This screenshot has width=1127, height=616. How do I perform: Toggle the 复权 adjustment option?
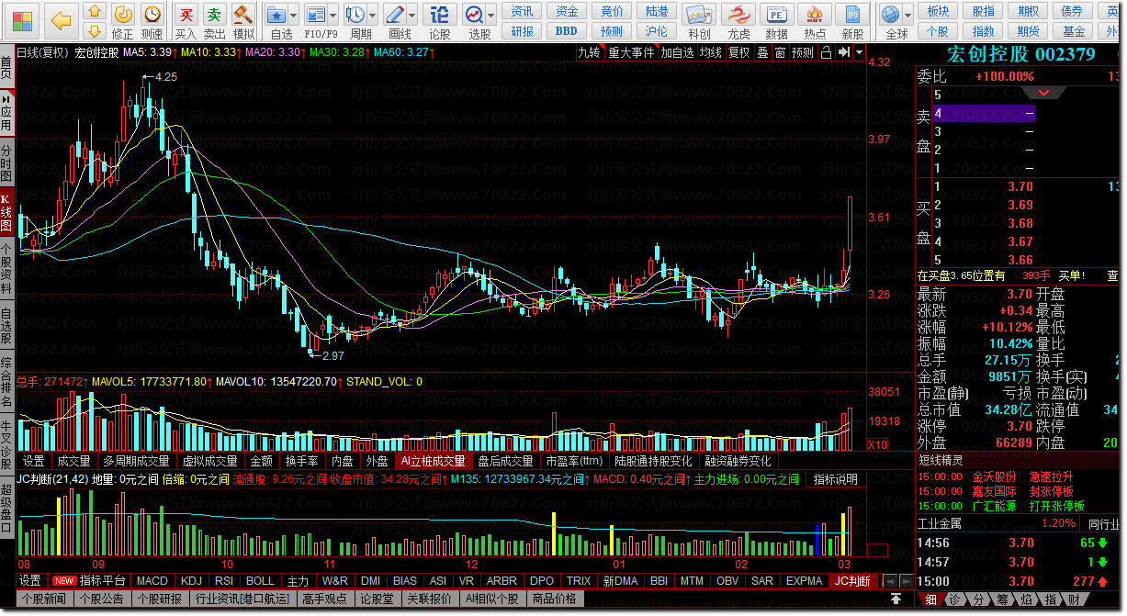click(x=738, y=52)
